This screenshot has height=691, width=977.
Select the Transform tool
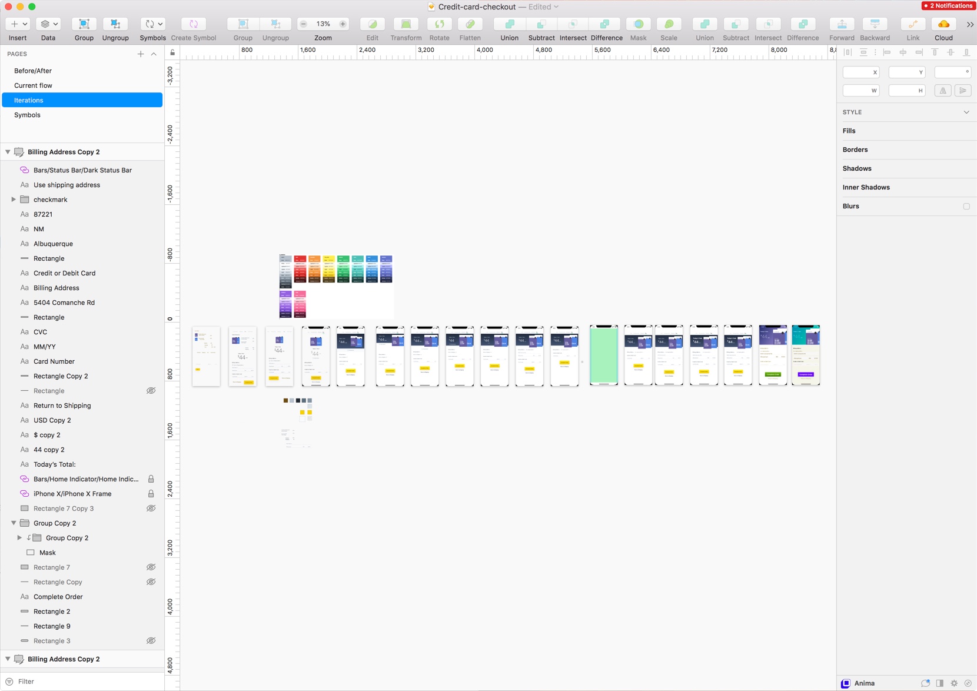tap(406, 24)
